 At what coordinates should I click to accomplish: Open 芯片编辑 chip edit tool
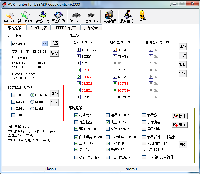click(127, 17)
